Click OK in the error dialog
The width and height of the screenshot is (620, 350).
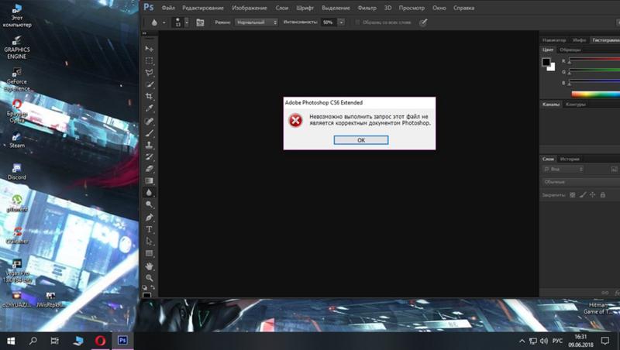point(361,140)
